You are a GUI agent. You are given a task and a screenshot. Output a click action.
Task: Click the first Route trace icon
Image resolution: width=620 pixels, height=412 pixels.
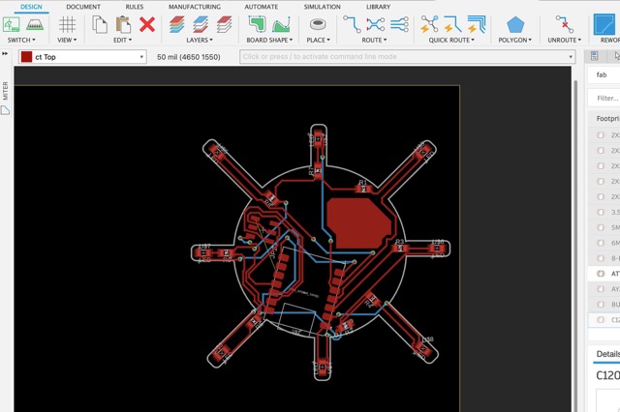(352, 24)
